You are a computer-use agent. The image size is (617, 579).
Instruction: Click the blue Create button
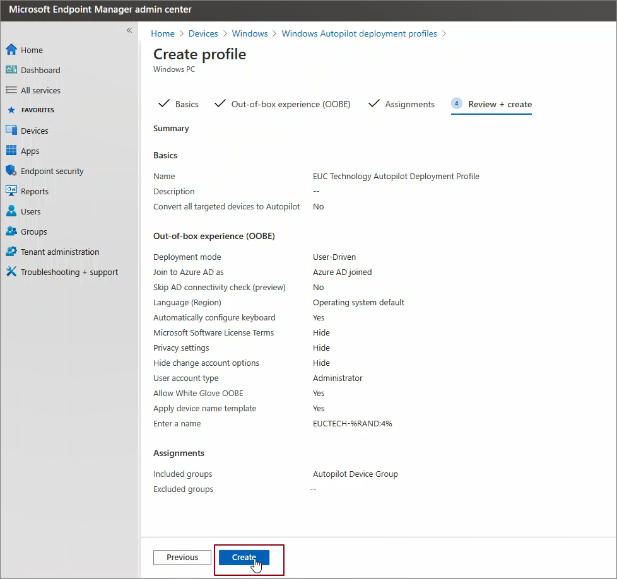coord(244,558)
